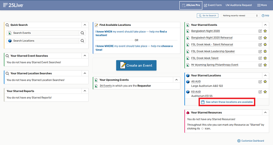Screen dimensions: 273x145
Task: Open the Help link
Action: (265, 16)
